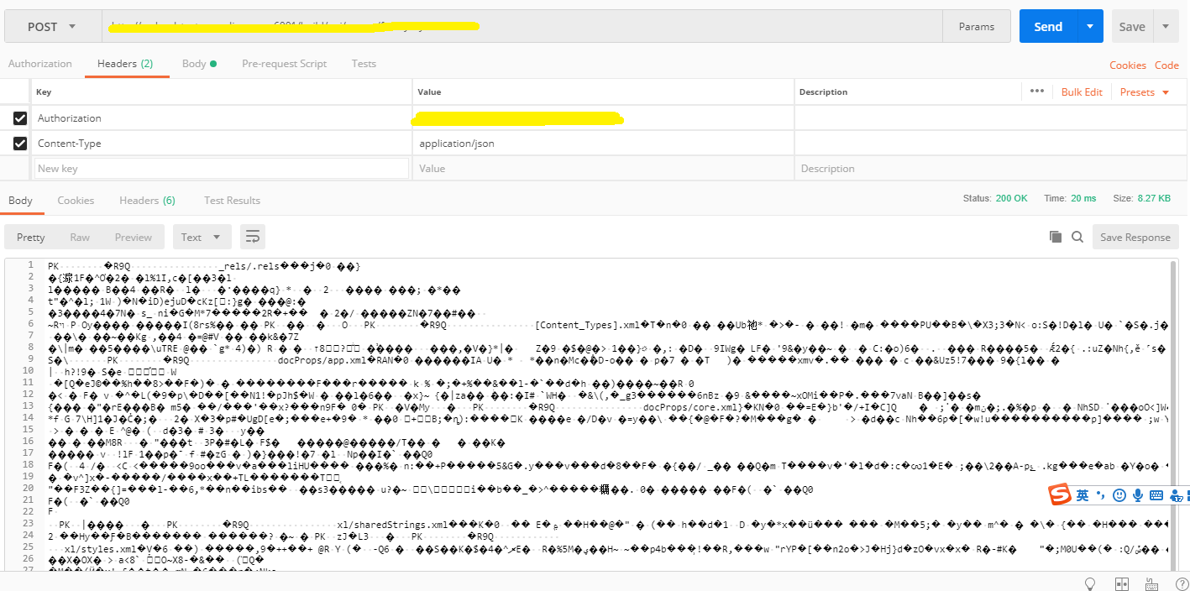Viewport: 1190px width, 591px height.
Task: Open the Sogou emoji smiley icon
Action: click(1119, 496)
